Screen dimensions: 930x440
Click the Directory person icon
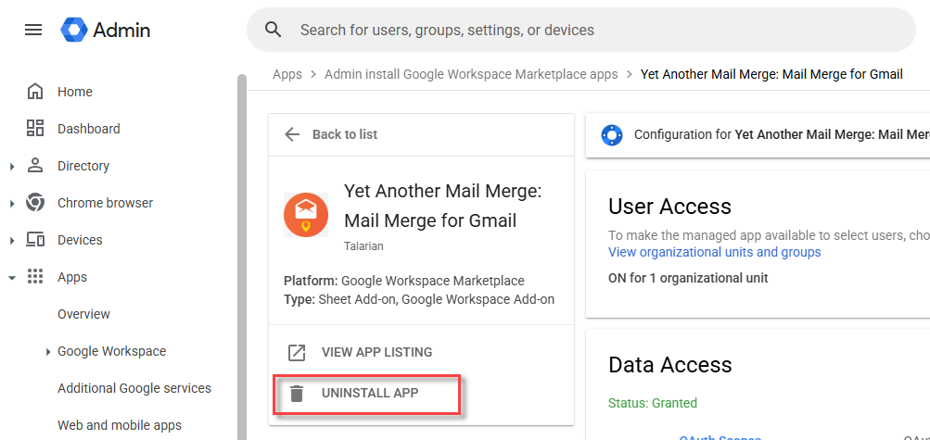coord(35,166)
